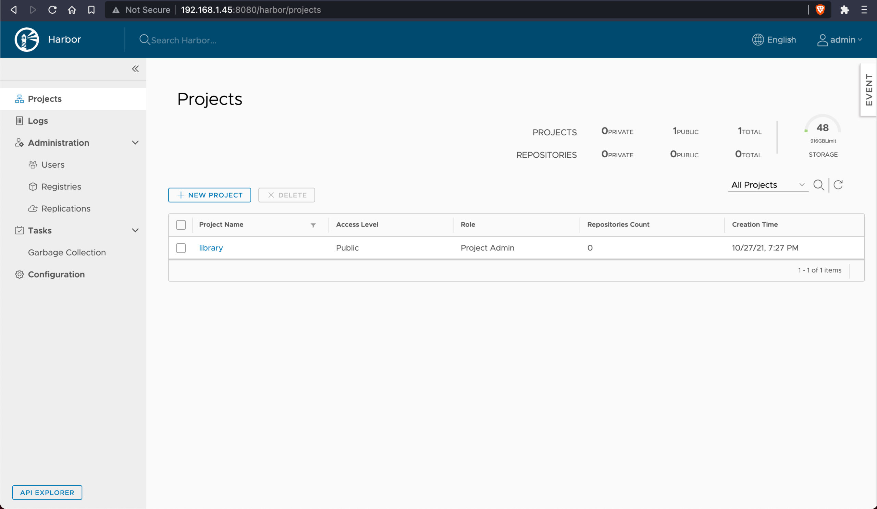The height and width of the screenshot is (509, 877).
Task: Click the DELETE button
Action: pos(286,195)
